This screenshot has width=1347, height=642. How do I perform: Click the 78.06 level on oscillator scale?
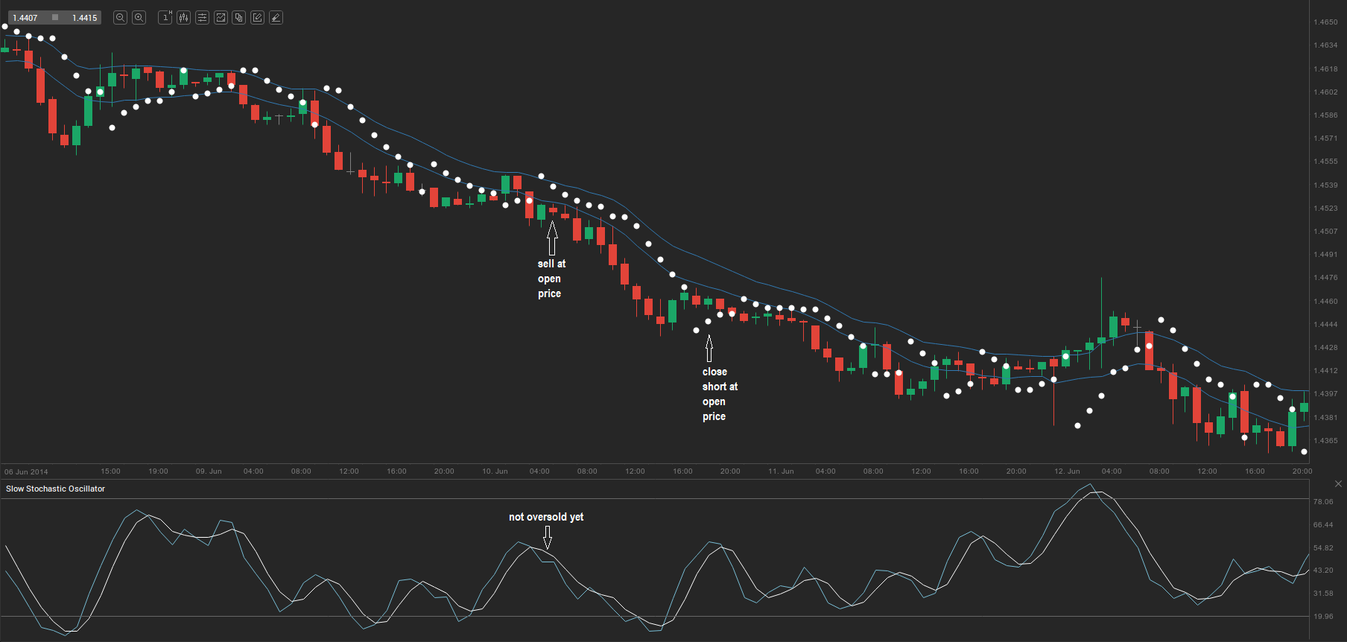tap(1323, 502)
